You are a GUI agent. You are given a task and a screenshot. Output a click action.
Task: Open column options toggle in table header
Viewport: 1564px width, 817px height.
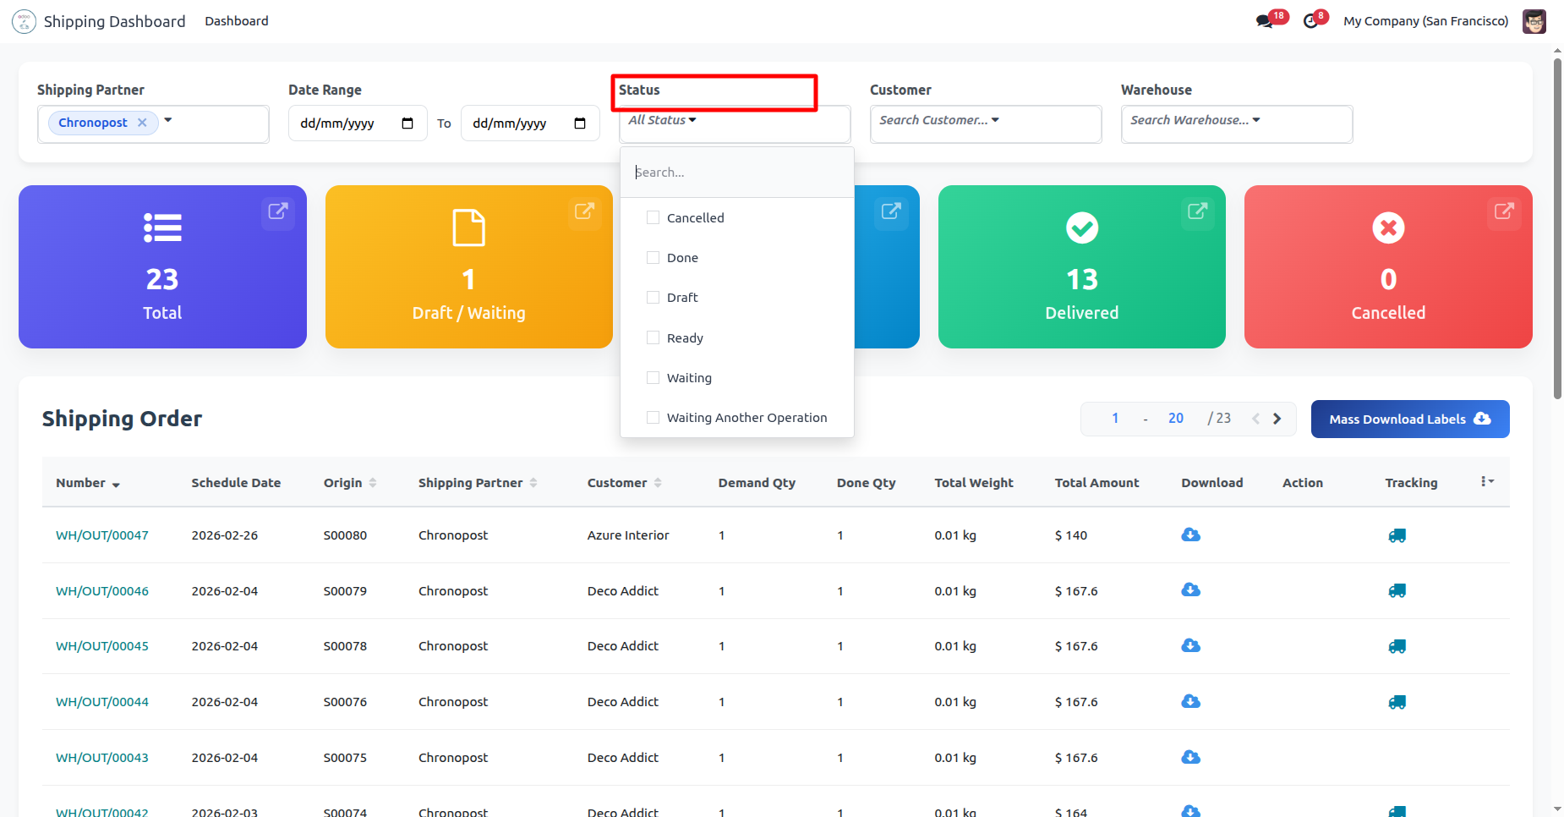tap(1487, 482)
